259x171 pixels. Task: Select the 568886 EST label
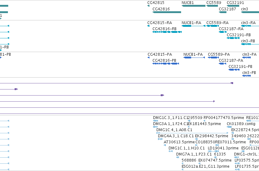coord(189,160)
